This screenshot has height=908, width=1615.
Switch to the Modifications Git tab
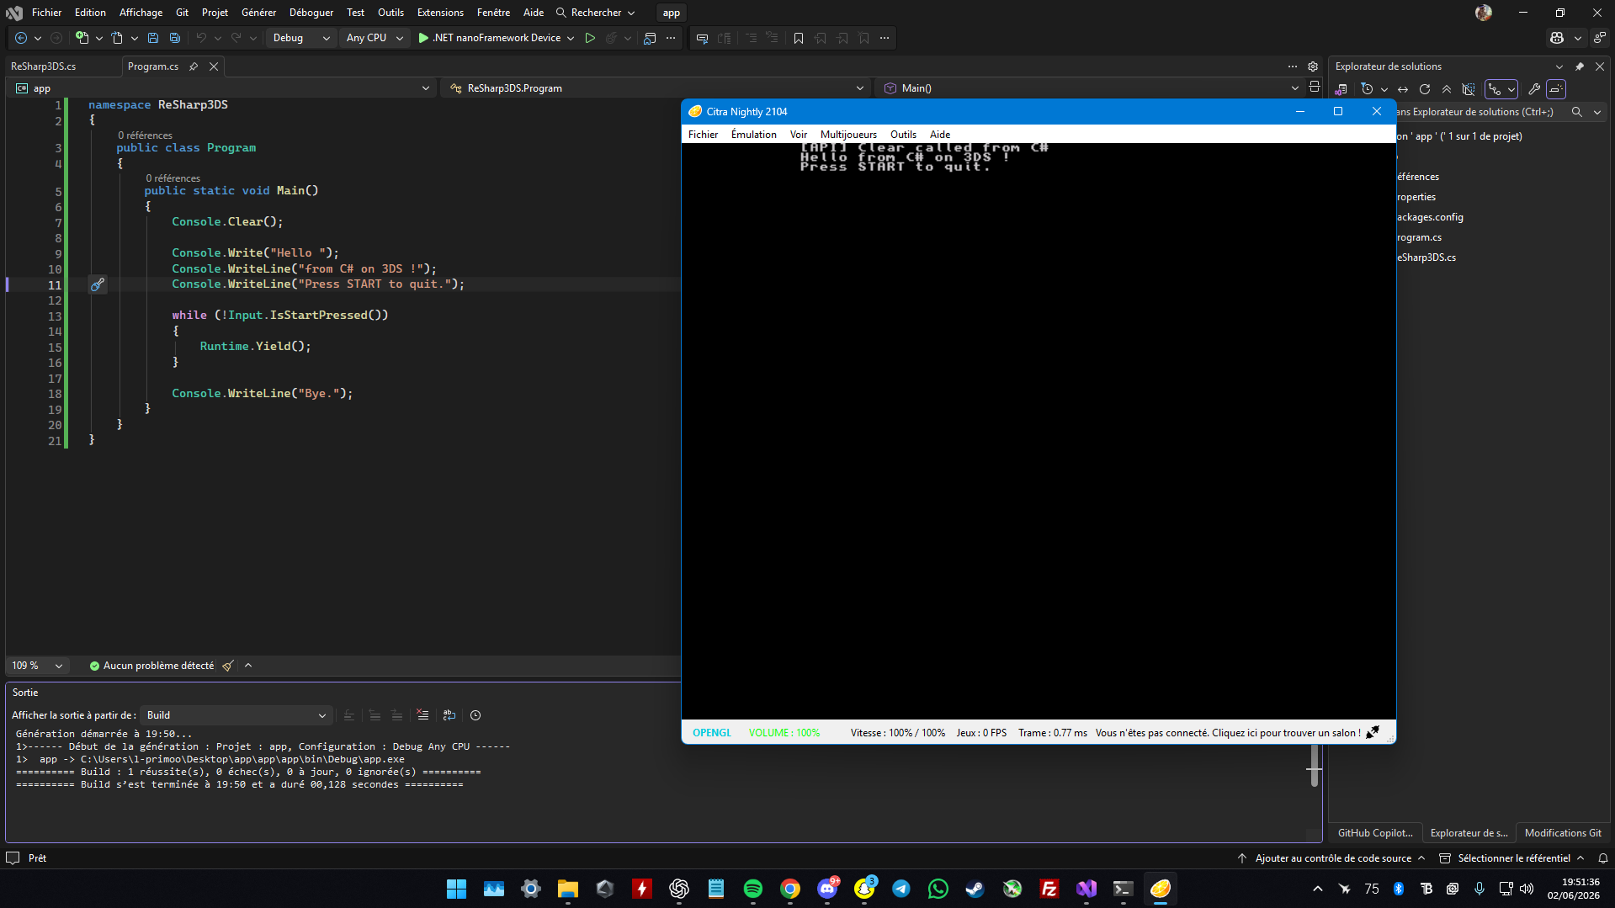(1563, 833)
